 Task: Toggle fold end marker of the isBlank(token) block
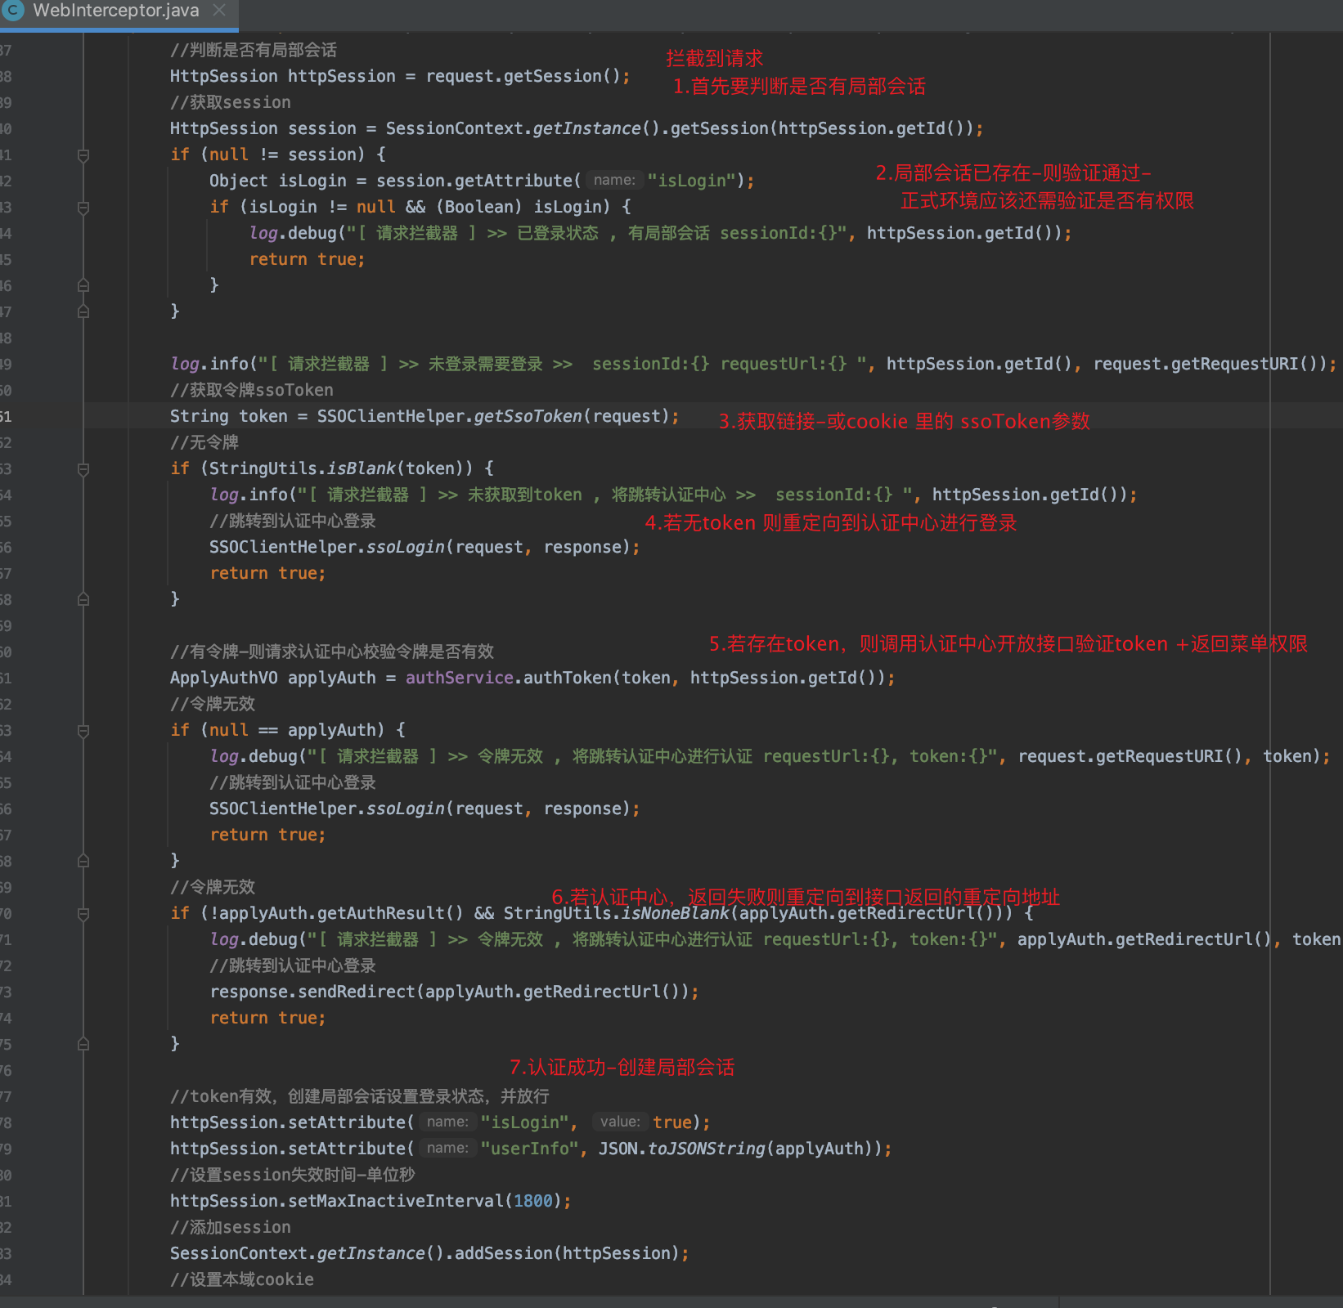83,599
